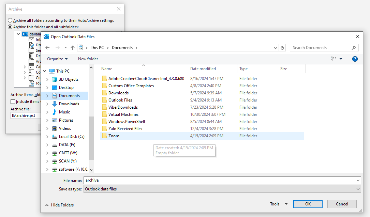This screenshot has width=370, height=217.
Task: Open the Organize menu
Action: pos(57,59)
